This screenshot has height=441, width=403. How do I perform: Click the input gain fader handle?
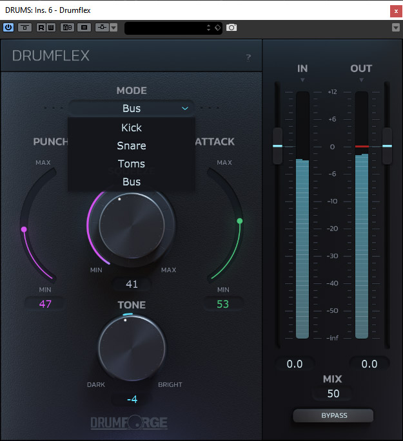pos(278,145)
